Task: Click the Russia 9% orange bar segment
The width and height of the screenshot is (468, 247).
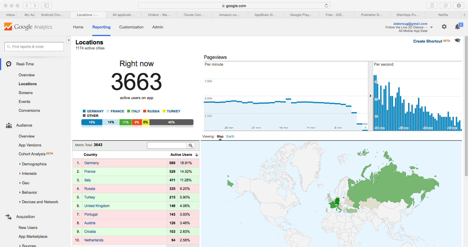Action: click(137, 122)
